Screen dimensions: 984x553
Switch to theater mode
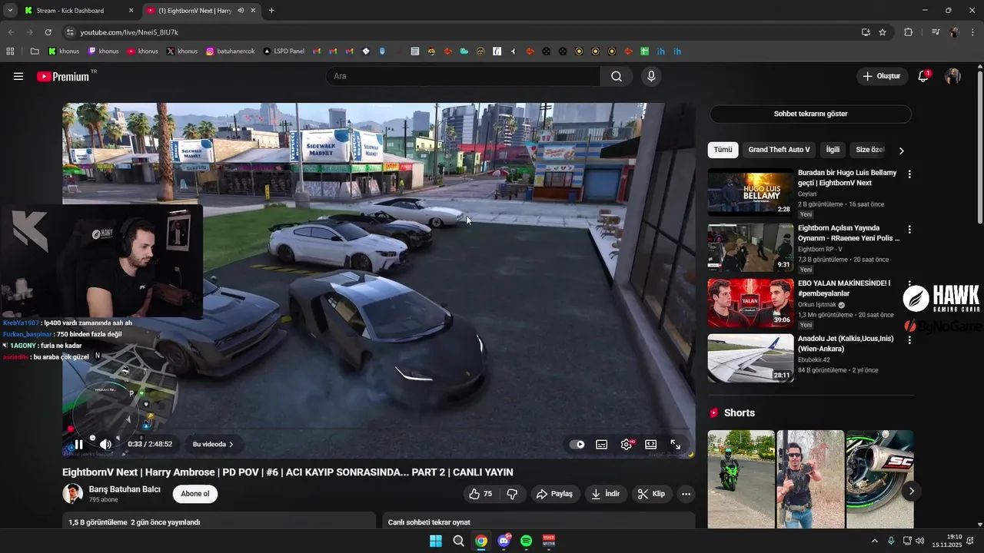[651, 444]
